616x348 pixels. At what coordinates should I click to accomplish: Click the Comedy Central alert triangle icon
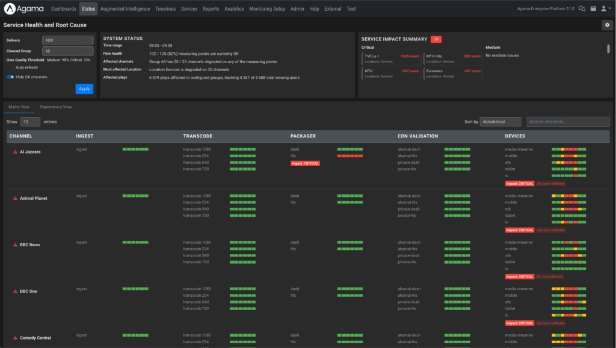[x=16, y=338]
